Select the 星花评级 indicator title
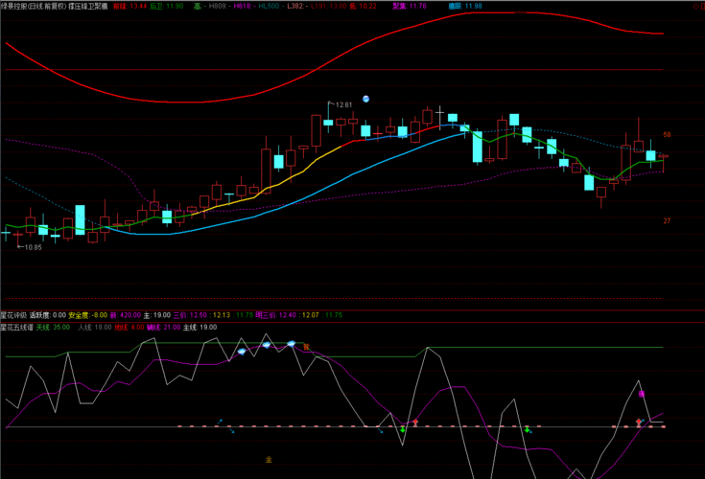This screenshot has width=705, height=479. click(13, 315)
